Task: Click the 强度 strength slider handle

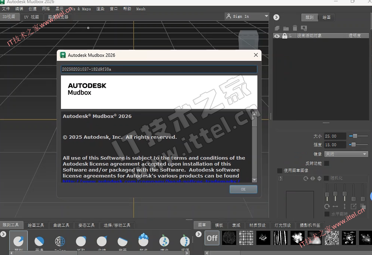Action: pos(353,144)
